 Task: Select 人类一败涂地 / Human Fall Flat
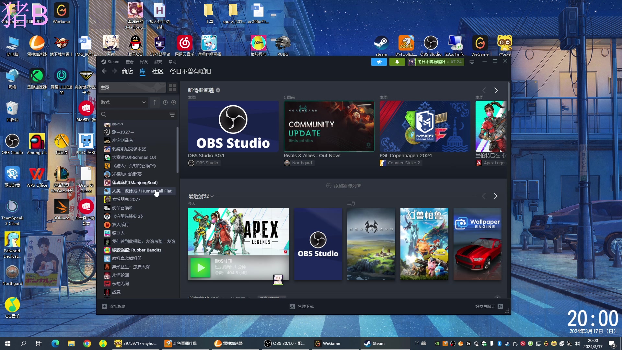[x=139, y=191]
